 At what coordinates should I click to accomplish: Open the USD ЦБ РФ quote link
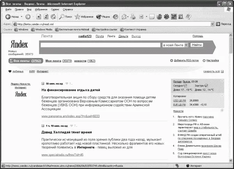(179, 100)
